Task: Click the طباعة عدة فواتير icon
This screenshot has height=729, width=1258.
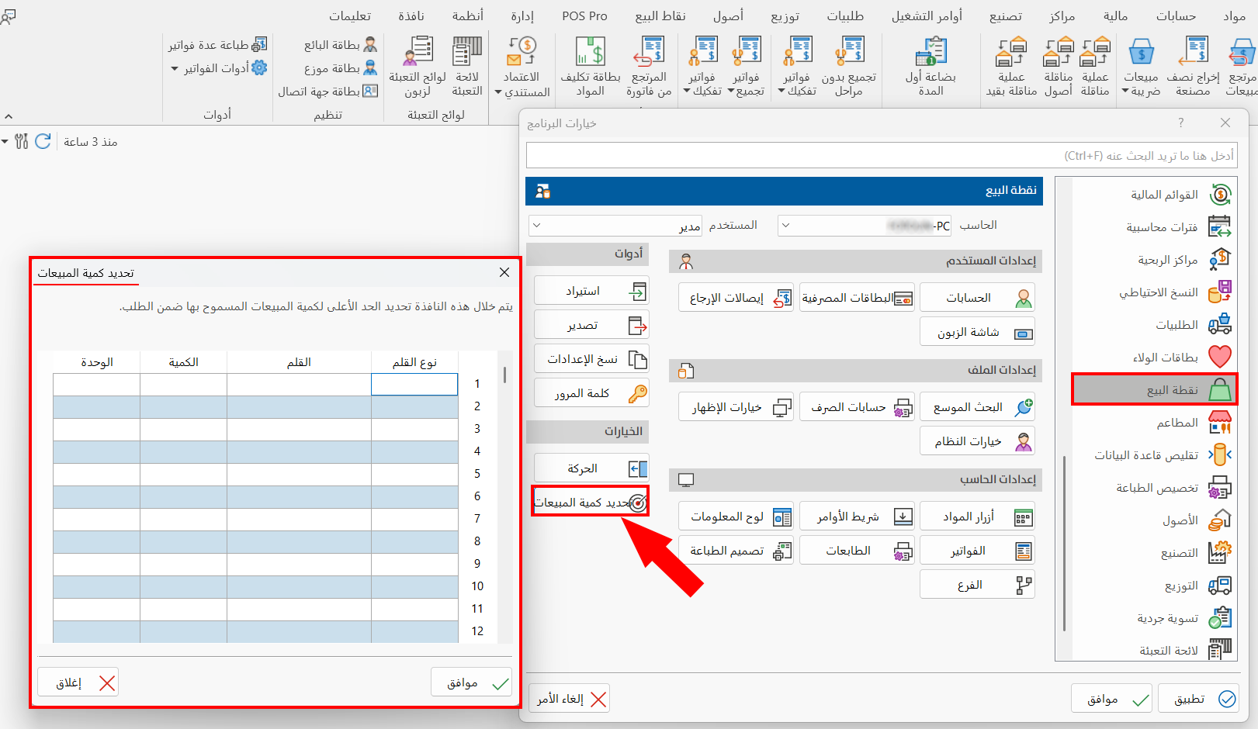Action: click(218, 44)
